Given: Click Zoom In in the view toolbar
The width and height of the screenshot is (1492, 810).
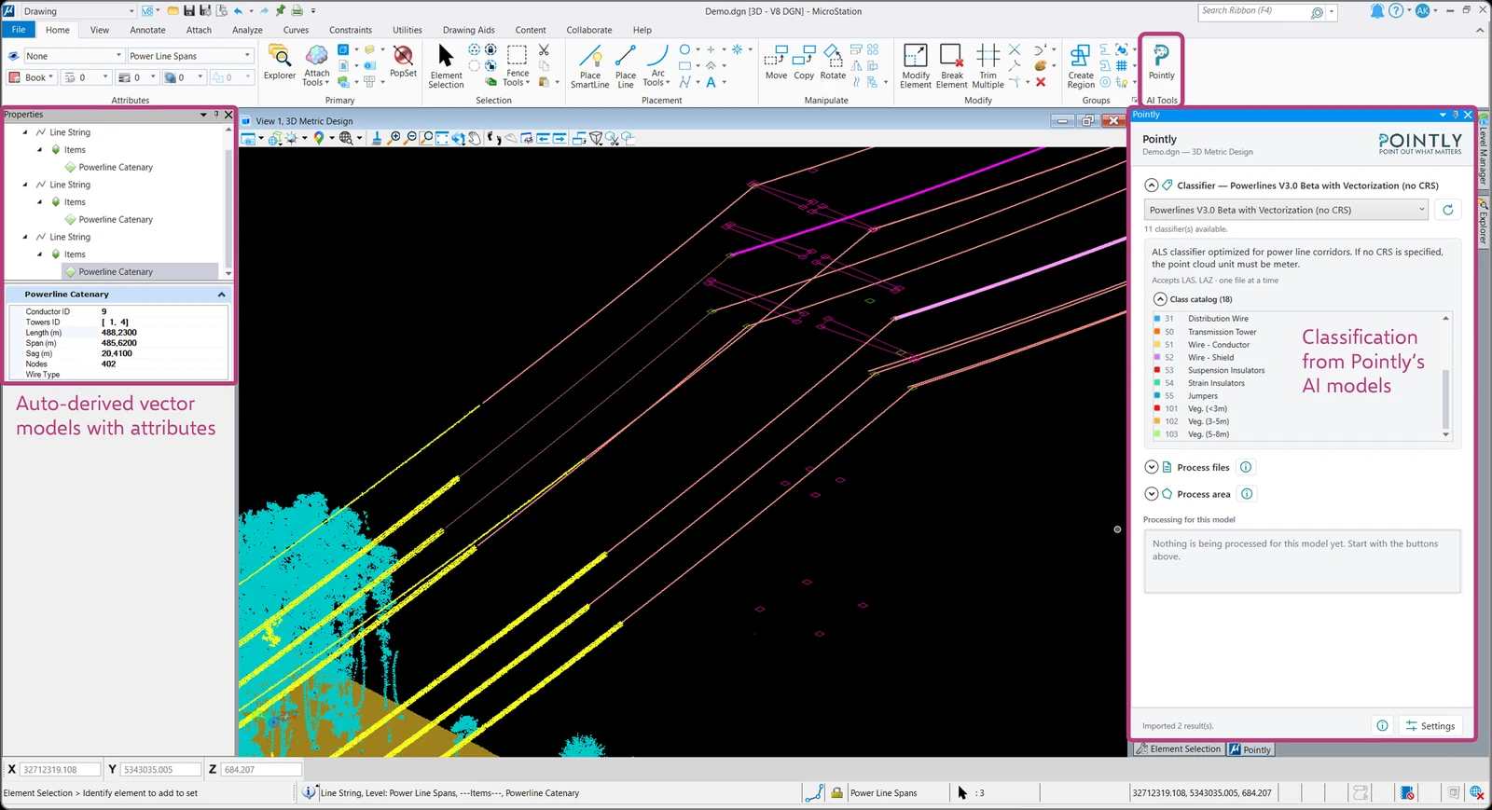Looking at the screenshot, I should coord(394,138).
